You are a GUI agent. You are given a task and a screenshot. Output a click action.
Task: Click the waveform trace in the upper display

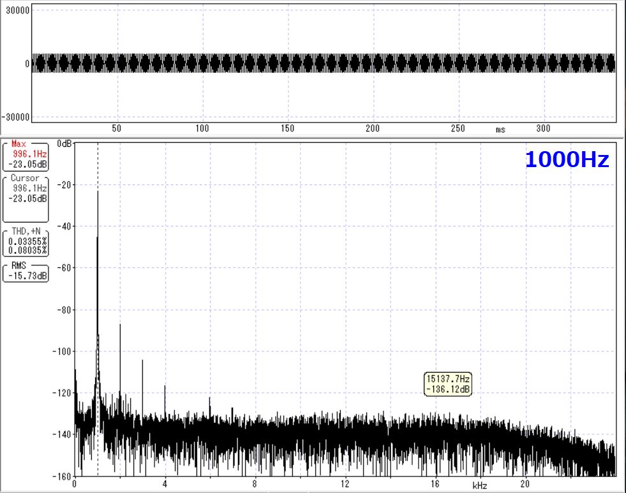(319, 63)
